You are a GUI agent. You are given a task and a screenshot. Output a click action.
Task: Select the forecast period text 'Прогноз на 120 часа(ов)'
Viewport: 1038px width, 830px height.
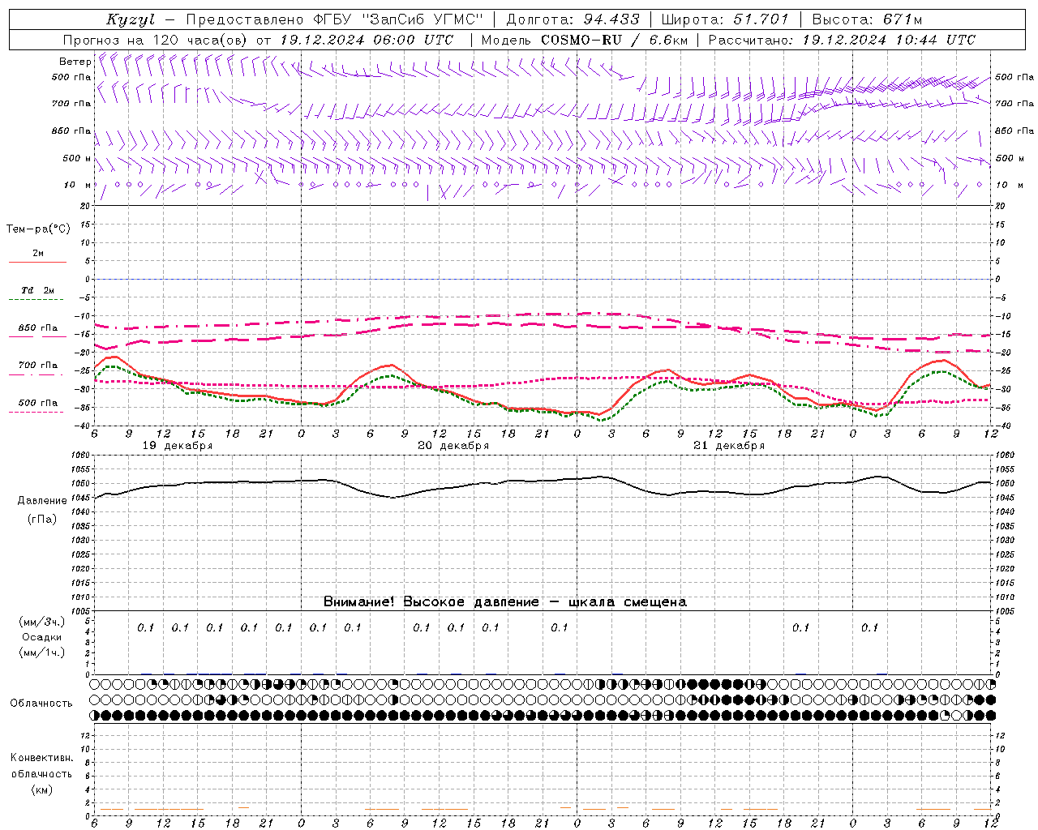click(x=157, y=40)
